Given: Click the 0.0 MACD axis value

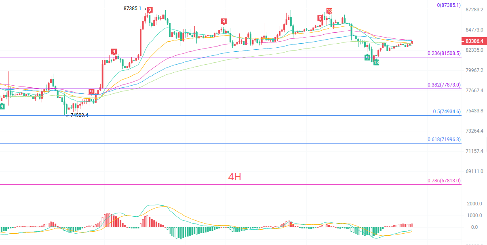Looking at the screenshot, I should [474, 227].
